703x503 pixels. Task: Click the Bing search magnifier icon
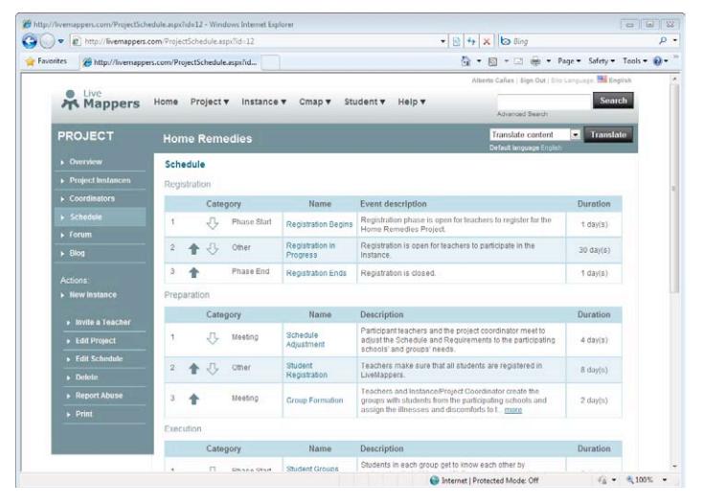point(663,41)
